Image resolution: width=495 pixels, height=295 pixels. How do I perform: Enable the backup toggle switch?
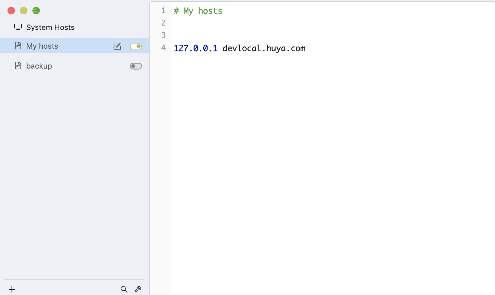pos(136,66)
